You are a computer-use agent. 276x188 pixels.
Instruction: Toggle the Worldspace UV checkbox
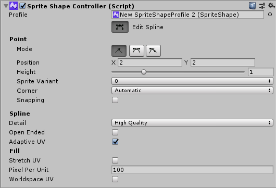[115, 179]
